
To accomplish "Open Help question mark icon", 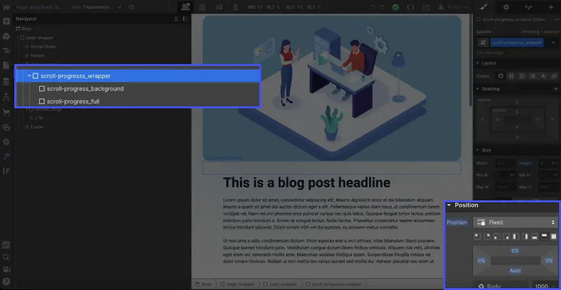I will [6, 281].
